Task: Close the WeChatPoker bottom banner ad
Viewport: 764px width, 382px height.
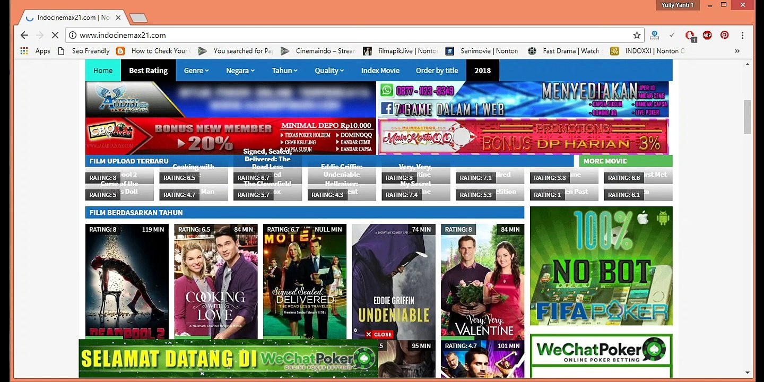Action: (x=379, y=334)
